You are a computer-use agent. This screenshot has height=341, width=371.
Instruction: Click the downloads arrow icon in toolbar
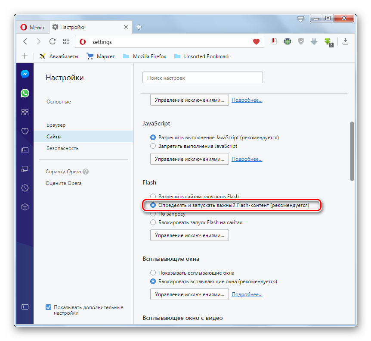(345, 41)
